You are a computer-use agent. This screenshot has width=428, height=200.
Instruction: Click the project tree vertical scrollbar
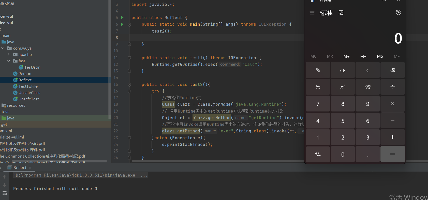click(x=110, y=59)
